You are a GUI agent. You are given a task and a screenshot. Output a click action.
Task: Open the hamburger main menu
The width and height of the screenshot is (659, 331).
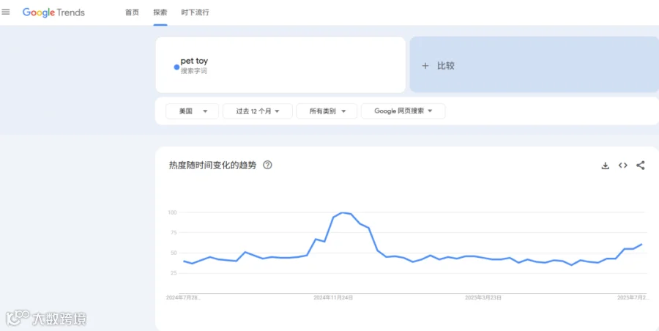pyautogui.click(x=5, y=12)
